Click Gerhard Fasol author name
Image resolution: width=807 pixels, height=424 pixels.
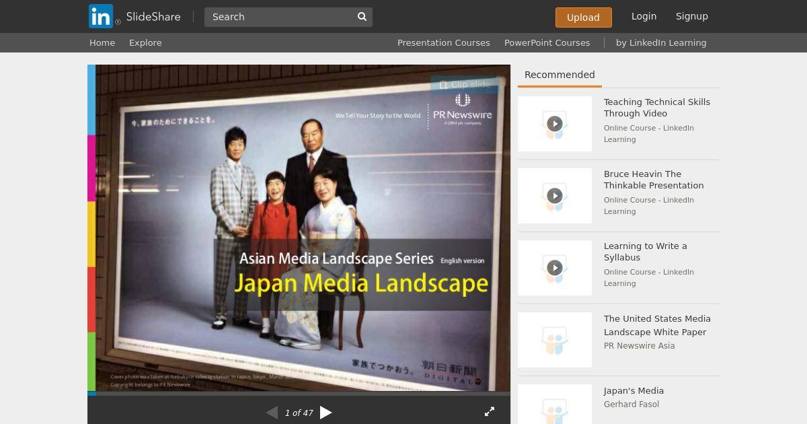[x=631, y=404]
